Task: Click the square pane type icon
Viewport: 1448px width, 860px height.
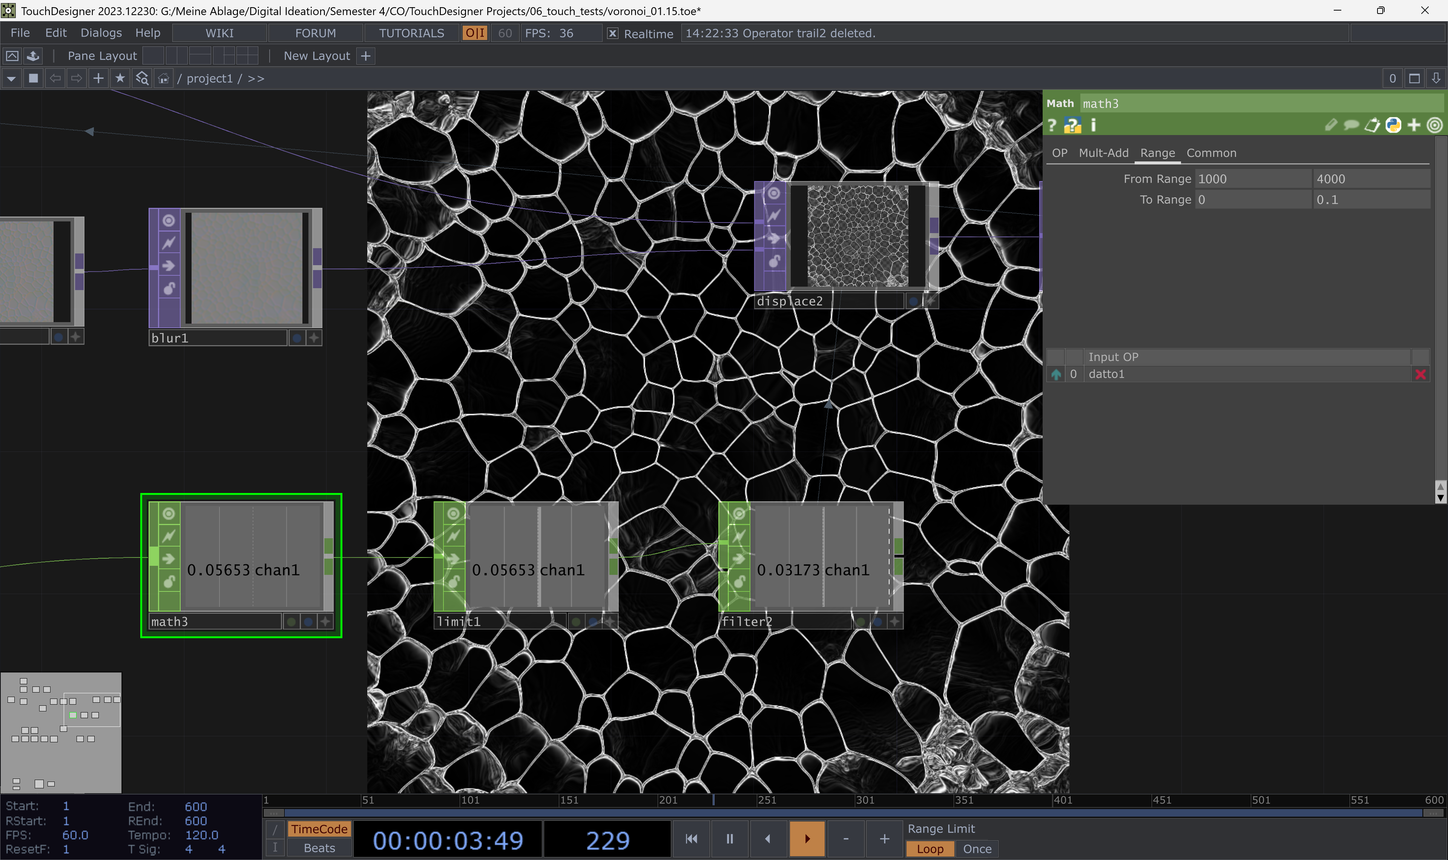Action: (33, 78)
